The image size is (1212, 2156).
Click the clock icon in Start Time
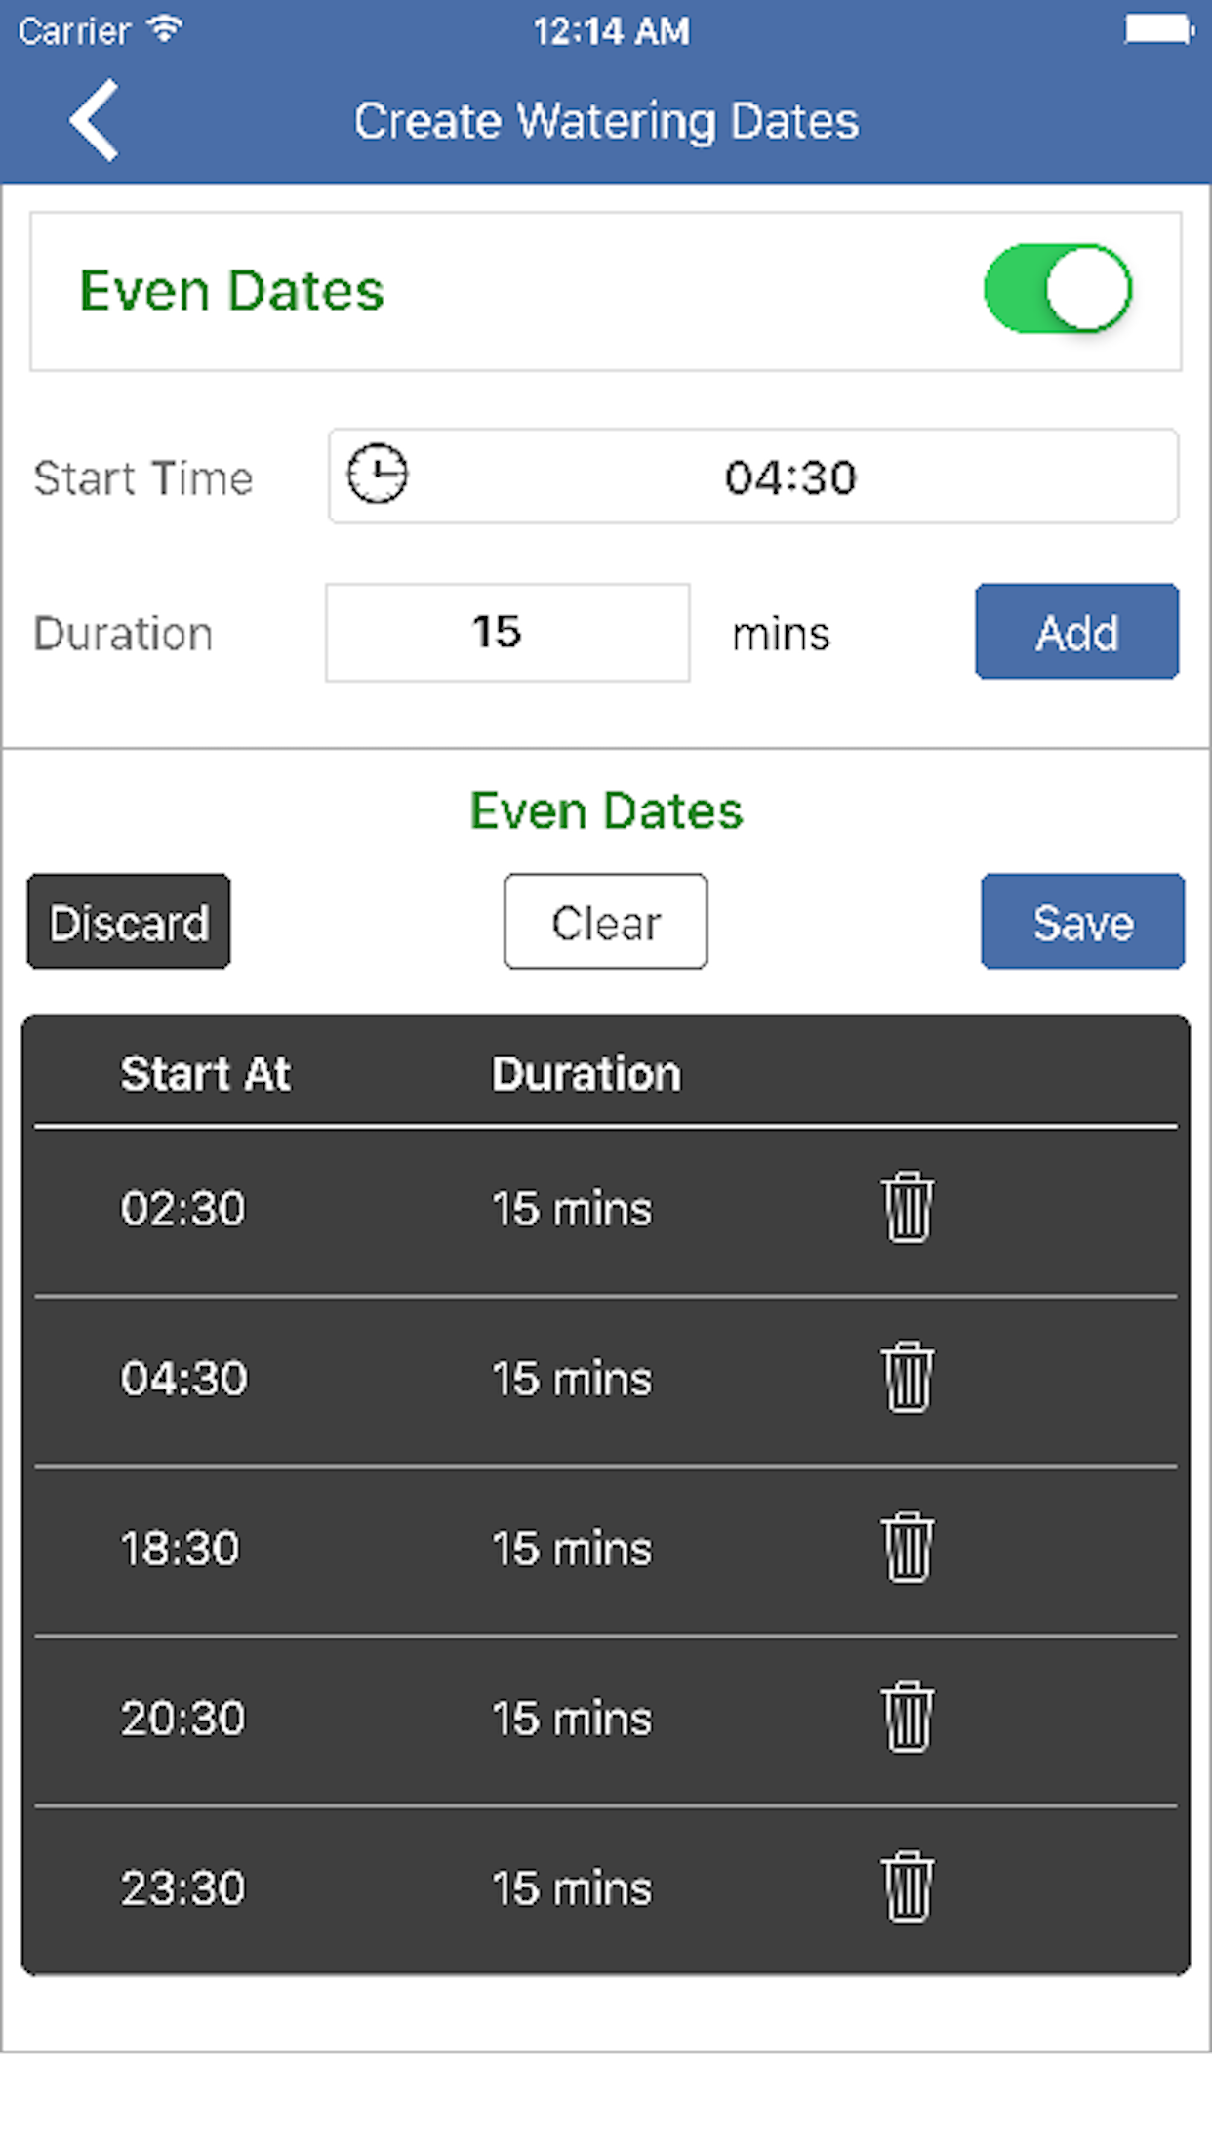coord(378,476)
